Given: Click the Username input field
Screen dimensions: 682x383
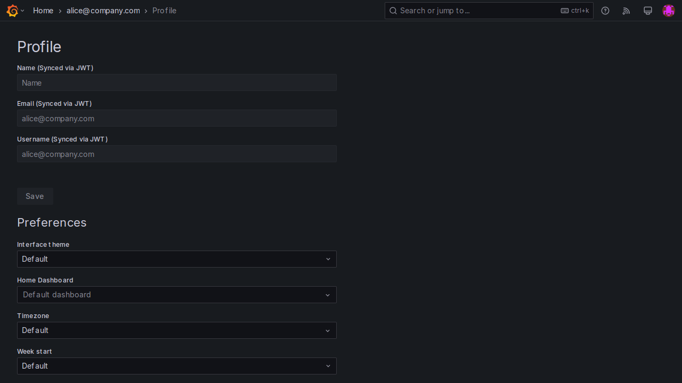Looking at the screenshot, I should coord(177,154).
